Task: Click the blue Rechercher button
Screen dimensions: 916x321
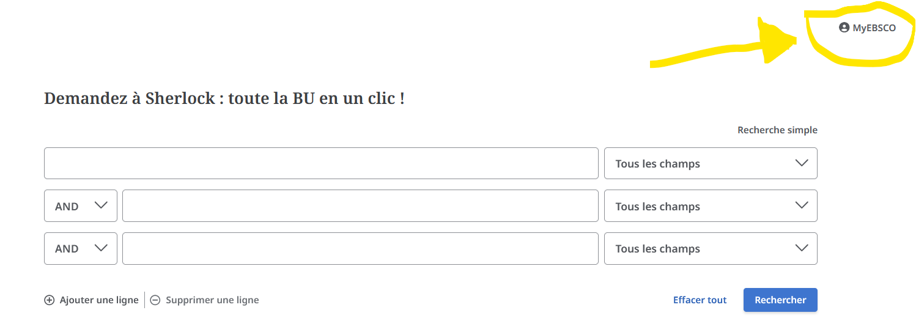Action: click(x=780, y=300)
